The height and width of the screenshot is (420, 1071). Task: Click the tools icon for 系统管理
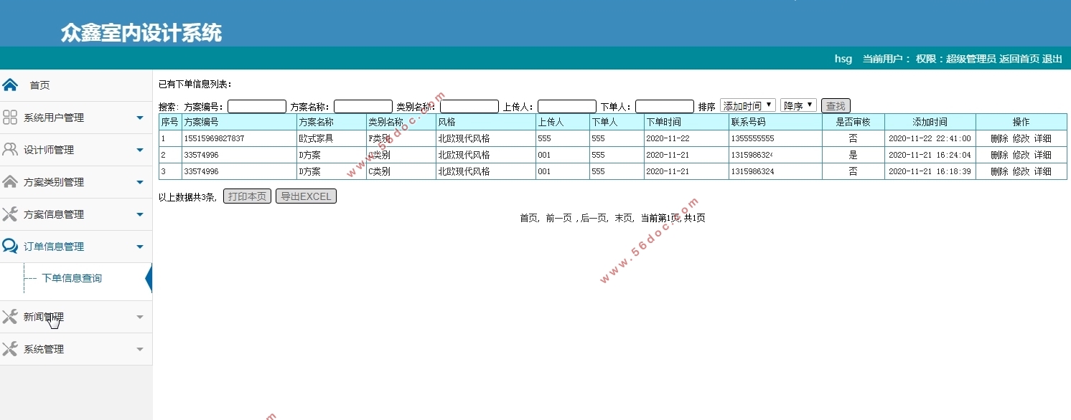pos(10,349)
